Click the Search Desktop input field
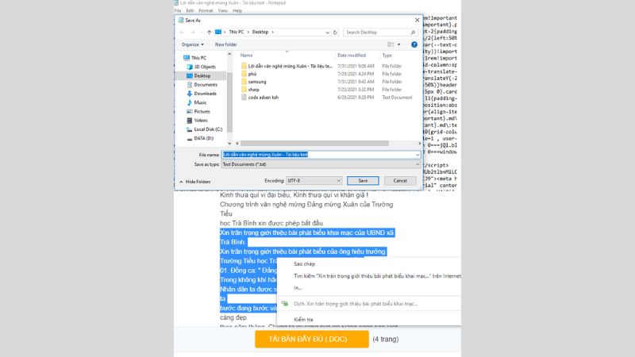 pyautogui.click(x=379, y=32)
